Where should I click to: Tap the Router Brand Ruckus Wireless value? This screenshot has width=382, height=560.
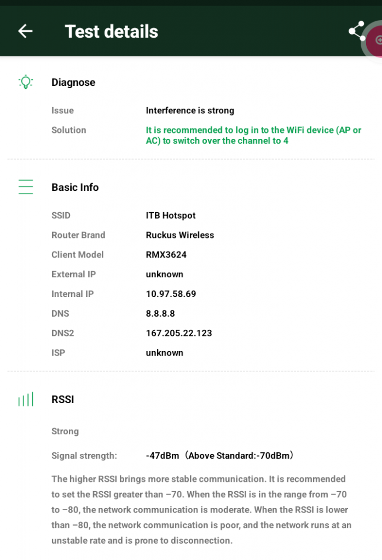click(x=180, y=235)
